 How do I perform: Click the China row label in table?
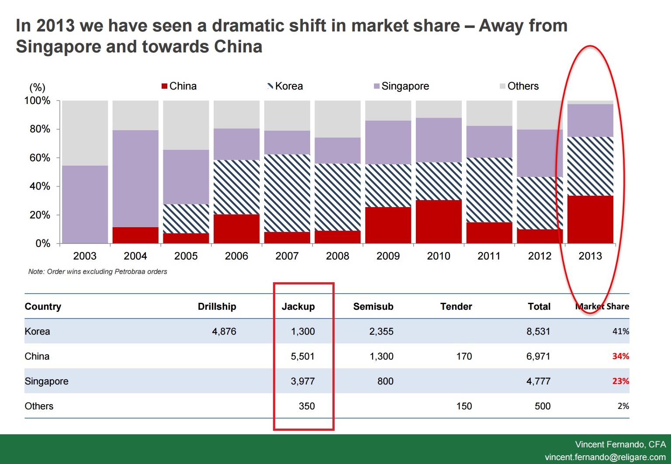(x=37, y=356)
